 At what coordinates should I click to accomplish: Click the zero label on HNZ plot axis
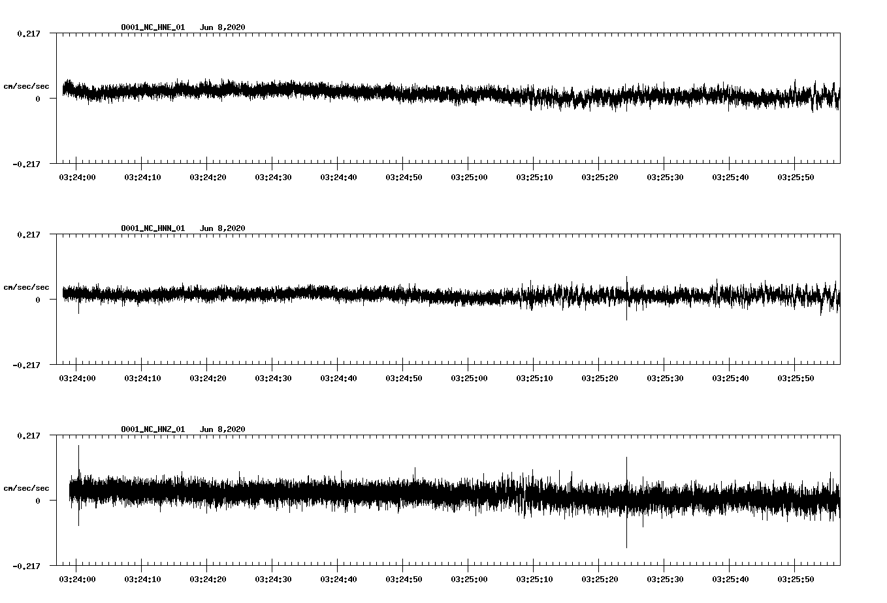coord(38,501)
